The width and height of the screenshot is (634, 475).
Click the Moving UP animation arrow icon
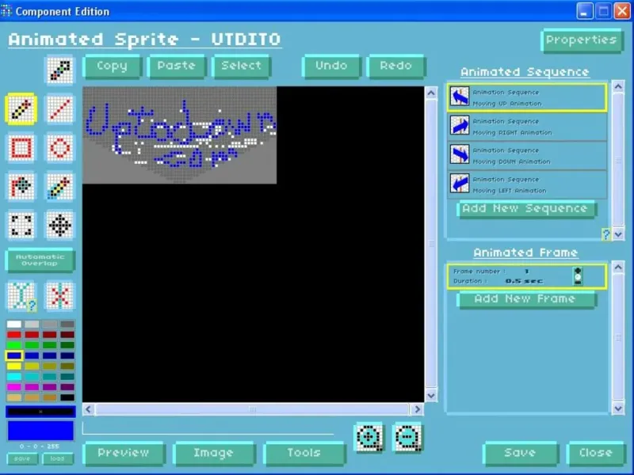coord(460,97)
